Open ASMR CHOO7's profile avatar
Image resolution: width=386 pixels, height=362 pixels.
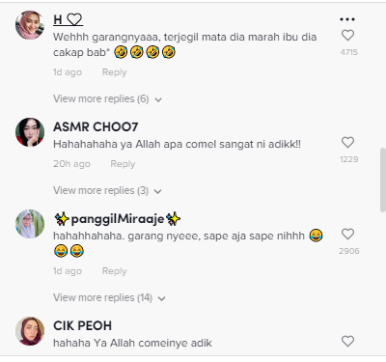pyautogui.click(x=30, y=132)
